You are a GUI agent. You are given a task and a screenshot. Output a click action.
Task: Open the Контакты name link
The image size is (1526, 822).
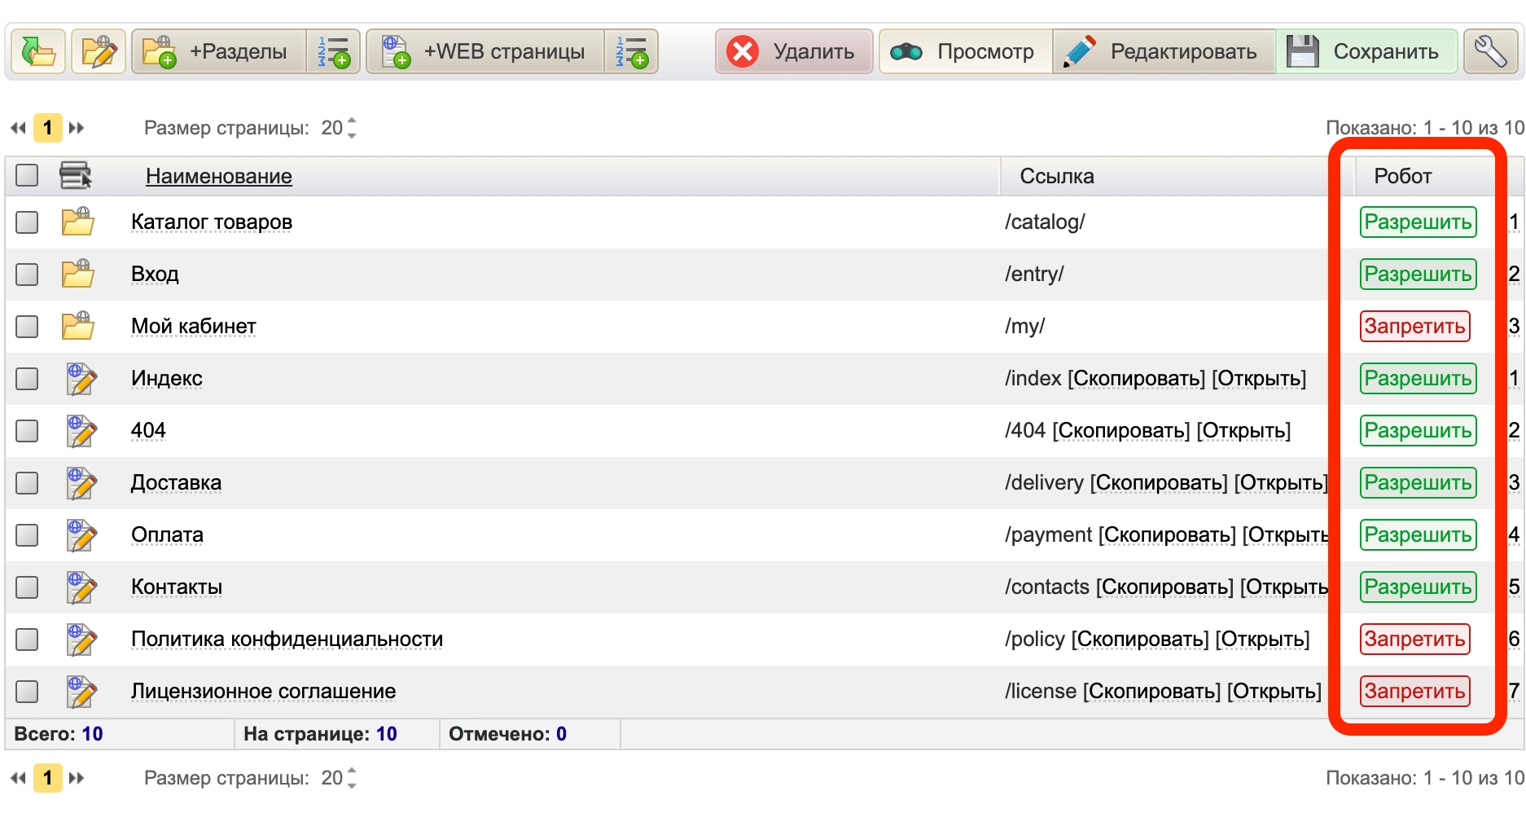(177, 587)
